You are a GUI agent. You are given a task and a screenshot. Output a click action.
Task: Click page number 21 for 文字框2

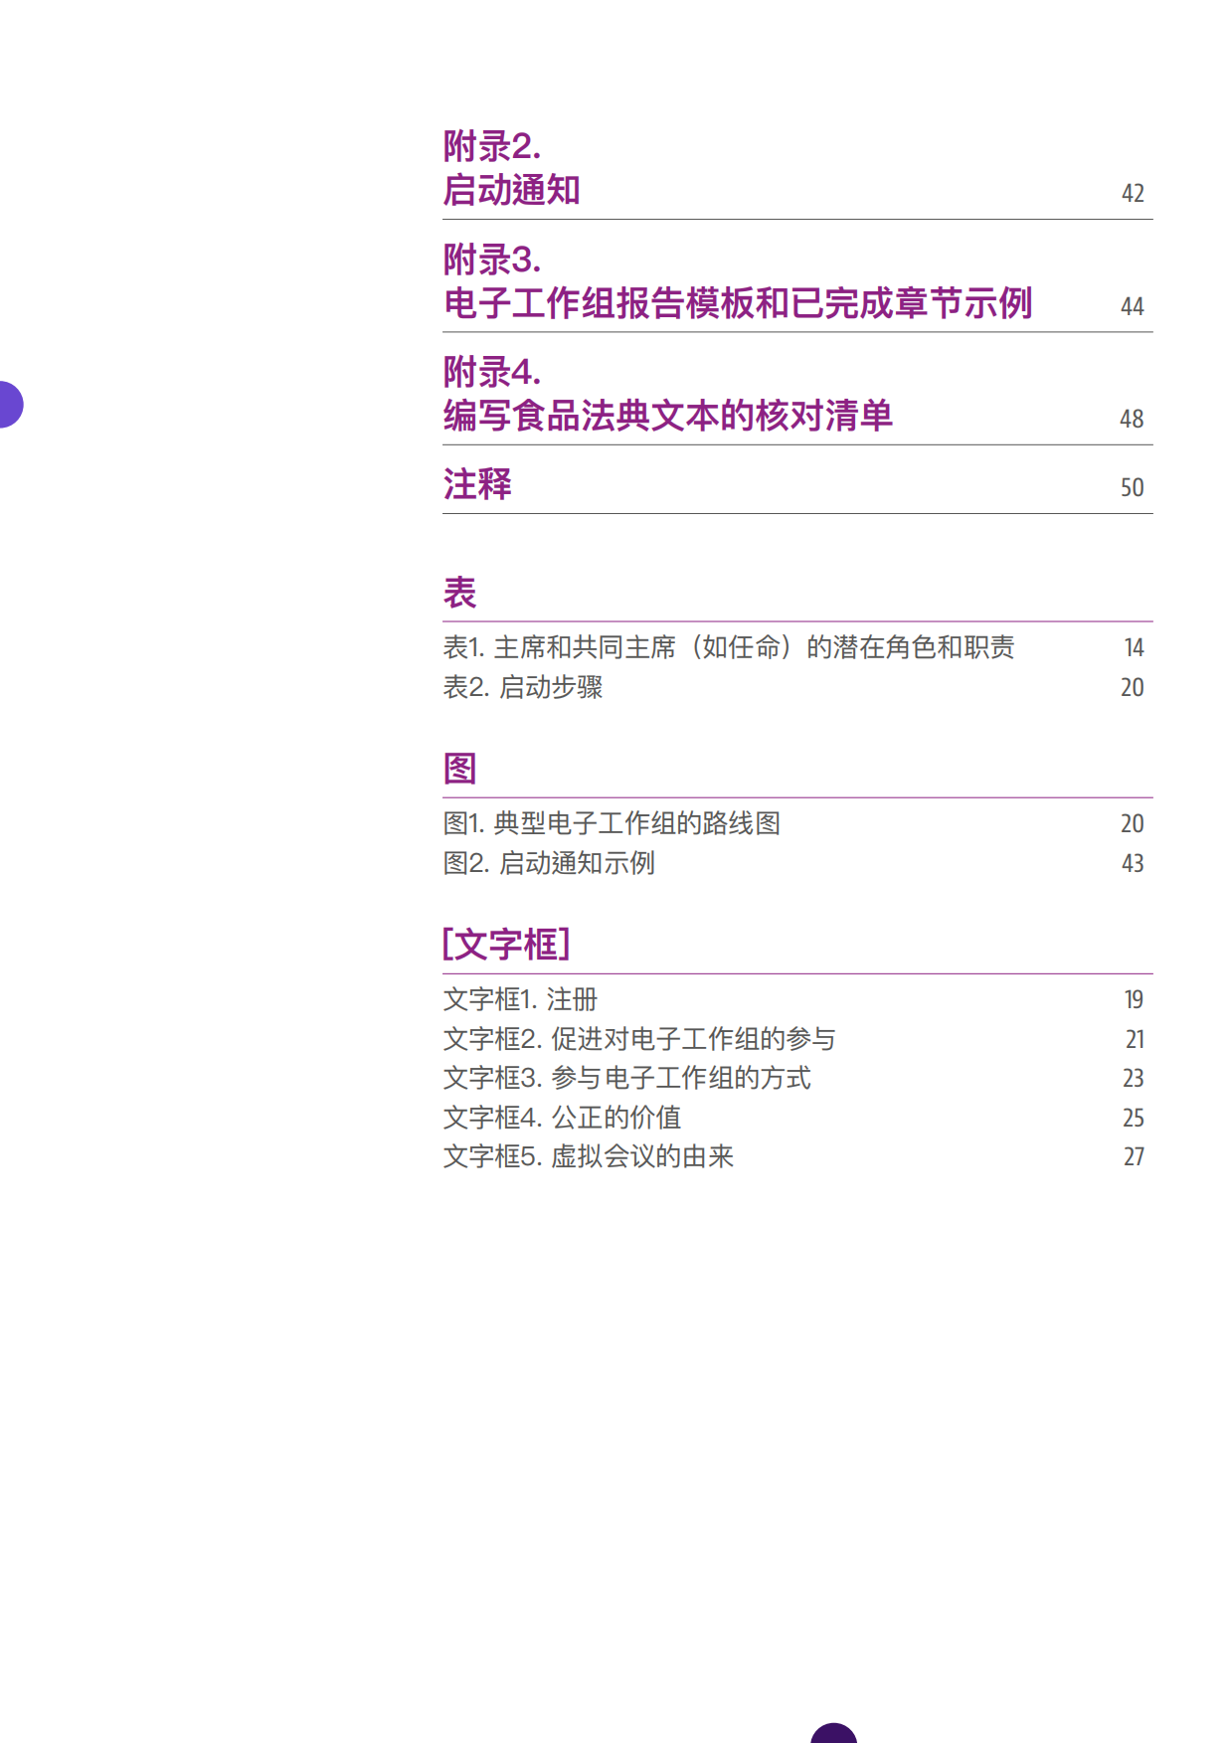(x=1135, y=1039)
